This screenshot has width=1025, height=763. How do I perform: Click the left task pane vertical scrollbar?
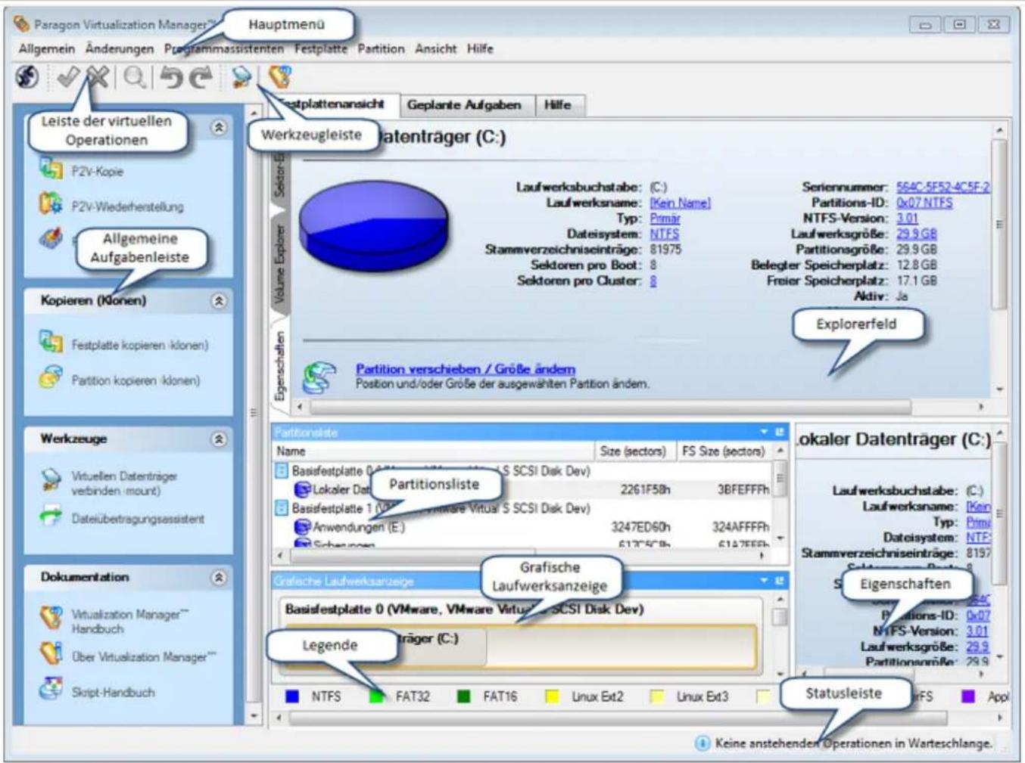(254, 414)
